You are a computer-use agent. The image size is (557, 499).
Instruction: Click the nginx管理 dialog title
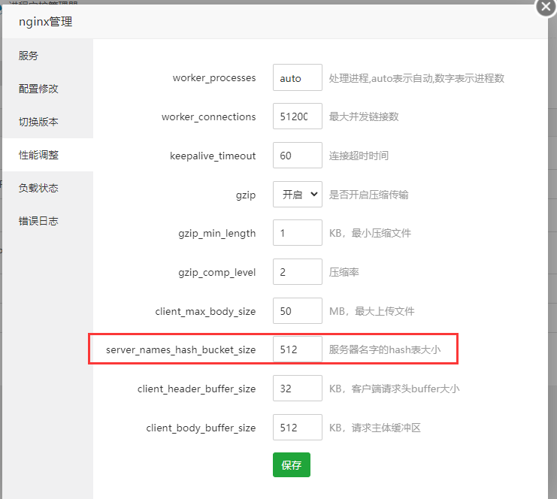[x=45, y=22]
